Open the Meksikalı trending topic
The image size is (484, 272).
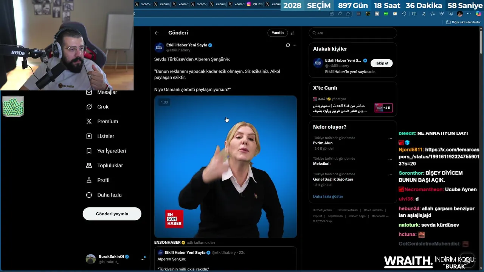tap(353, 161)
